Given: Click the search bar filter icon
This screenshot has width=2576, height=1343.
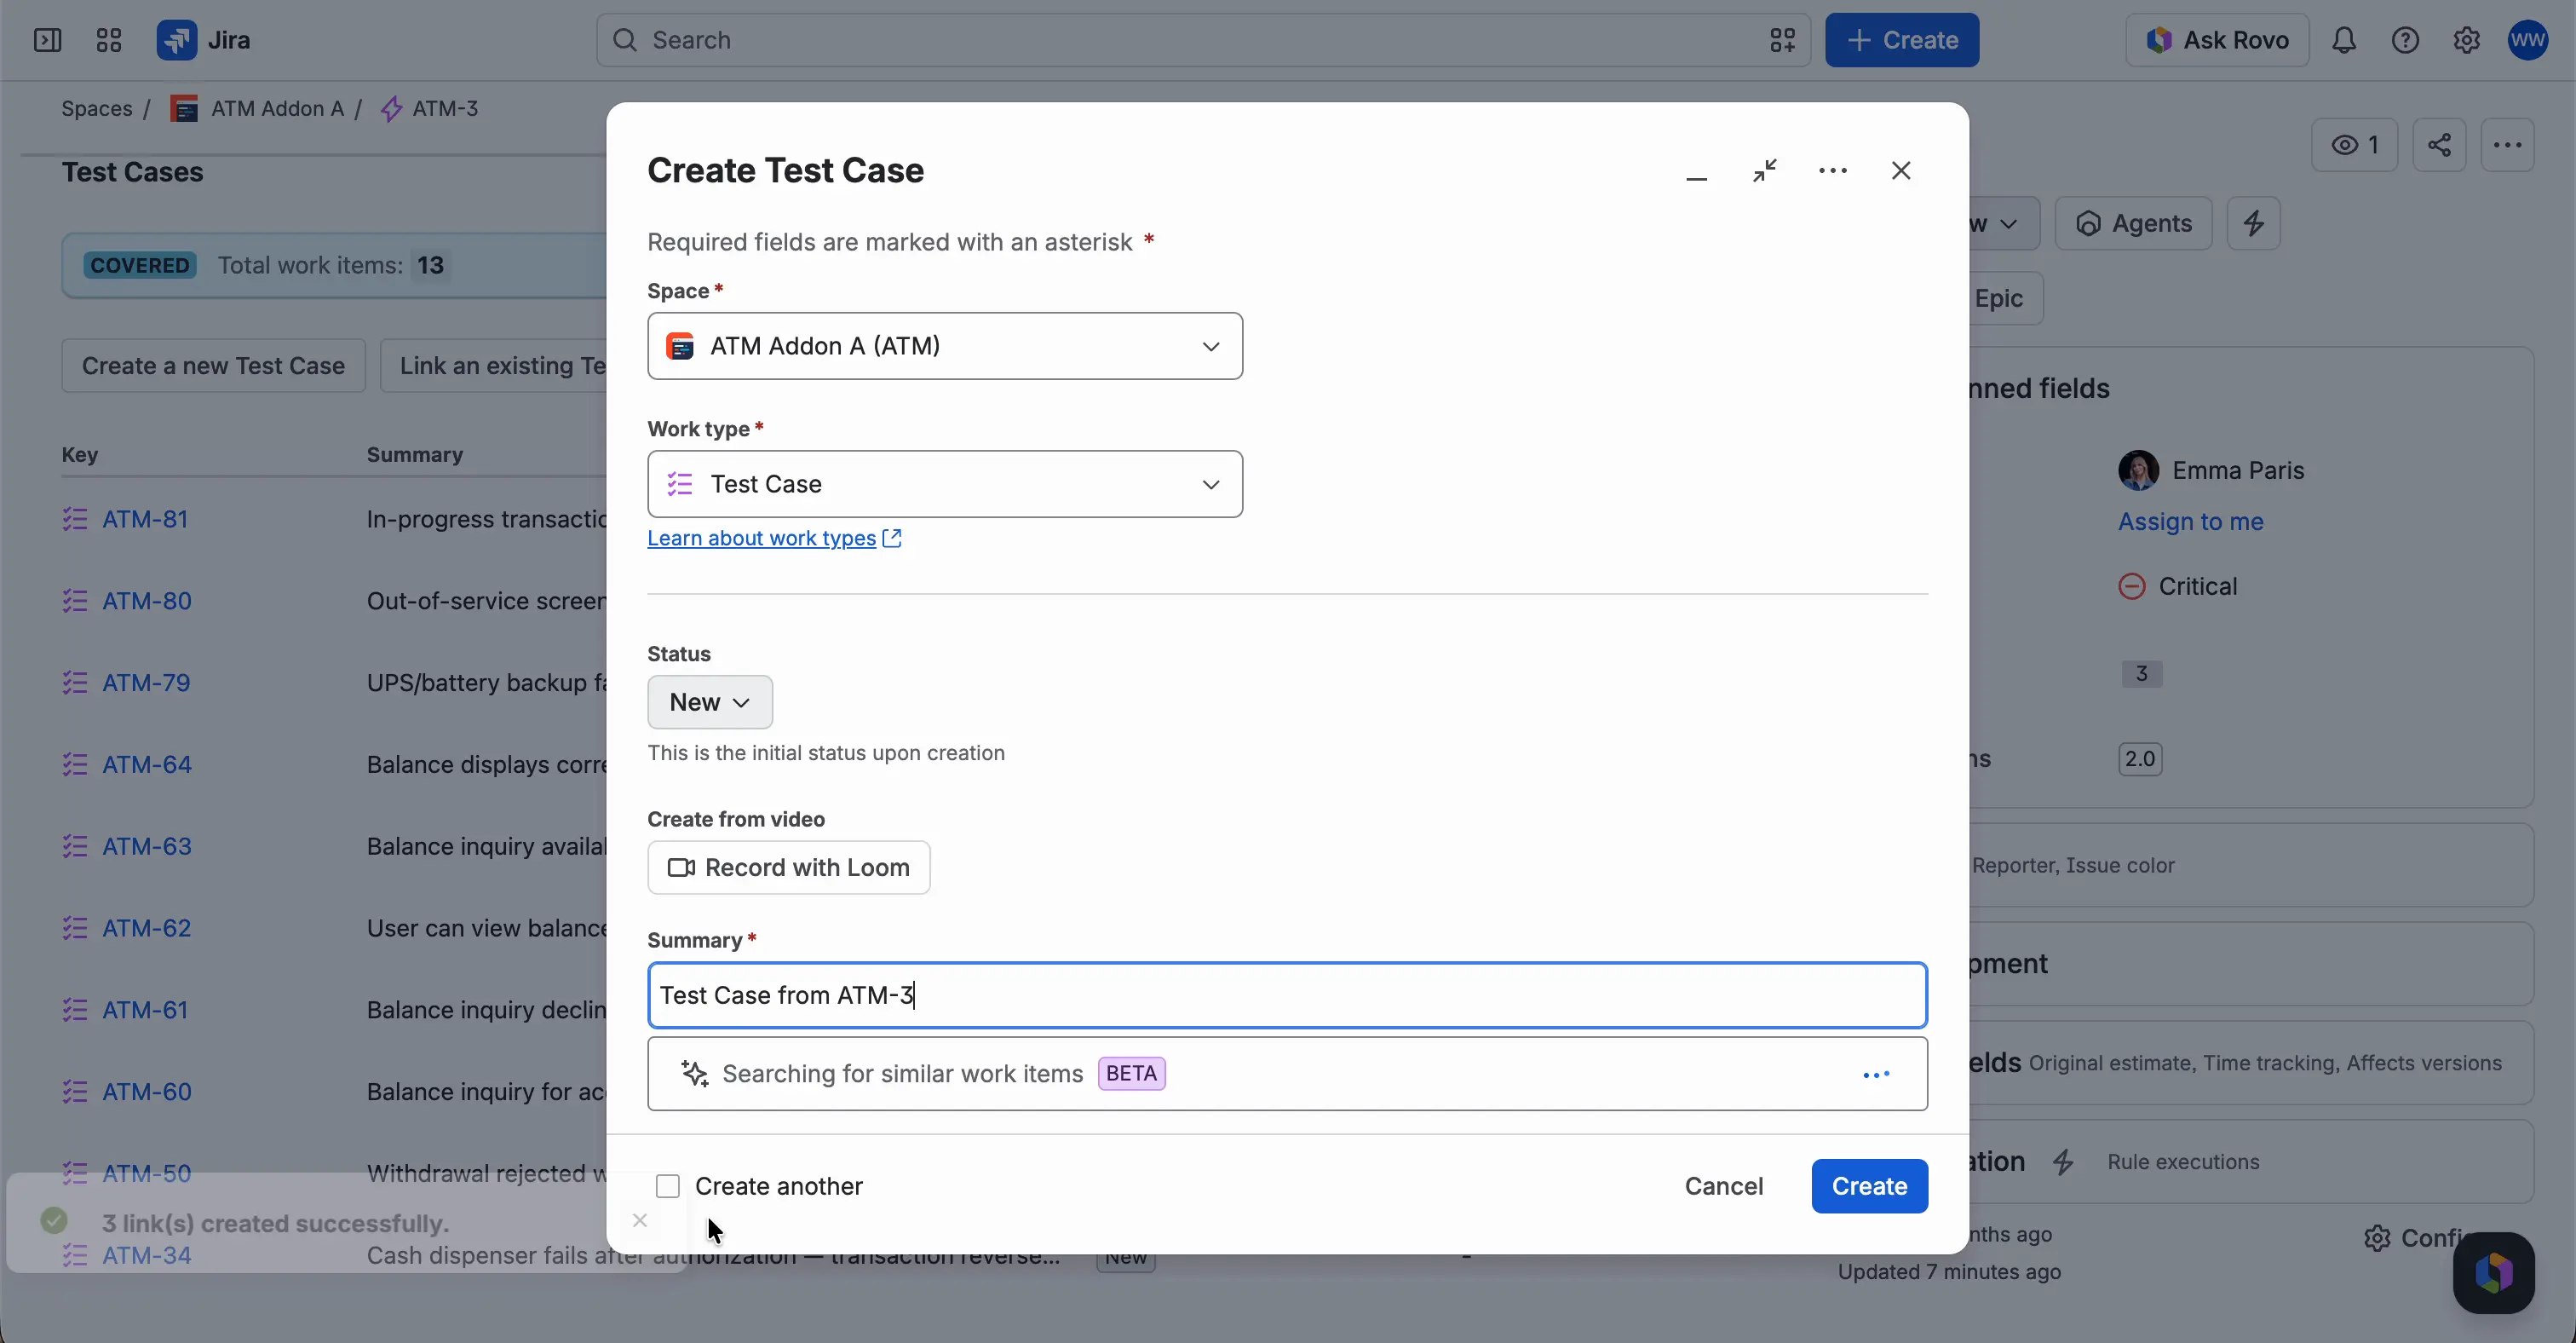Looking at the screenshot, I should [1782, 40].
